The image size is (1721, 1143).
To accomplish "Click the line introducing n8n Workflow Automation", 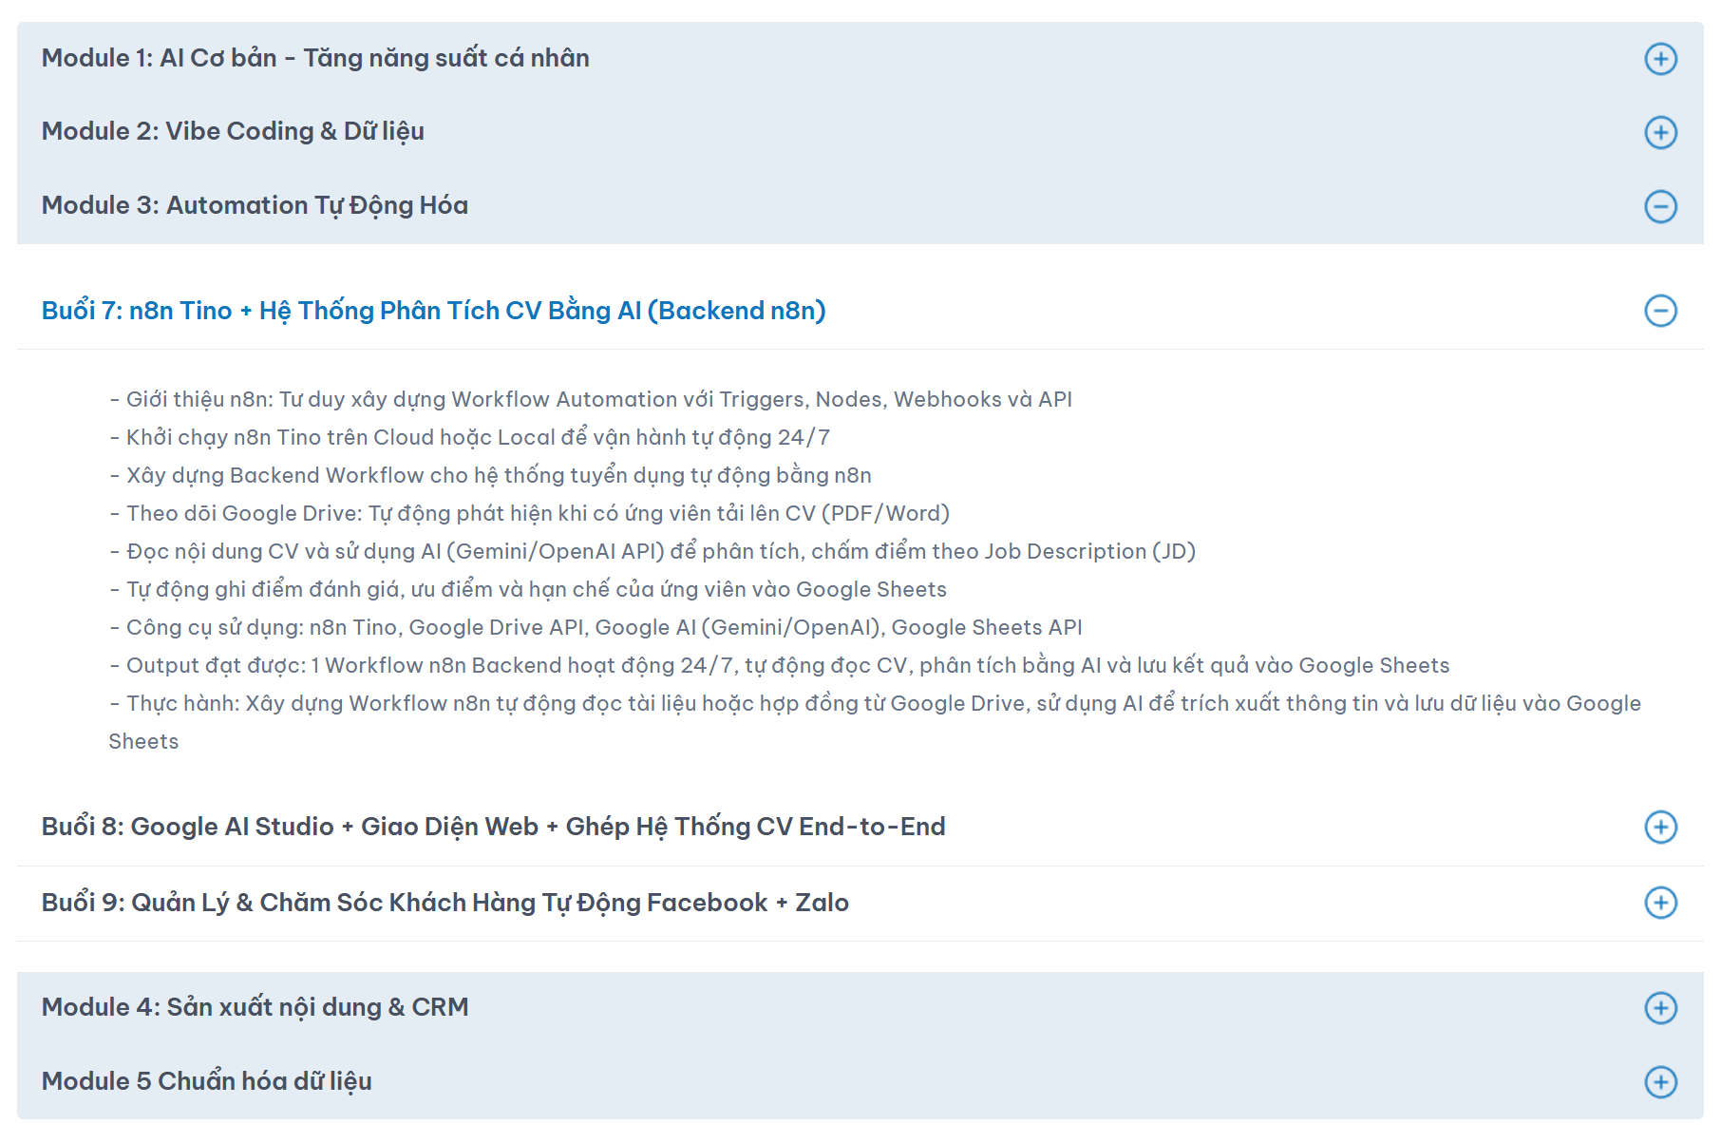I will (x=591, y=399).
